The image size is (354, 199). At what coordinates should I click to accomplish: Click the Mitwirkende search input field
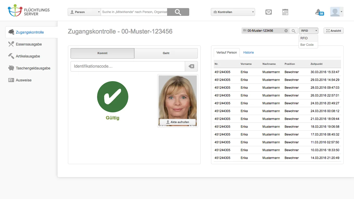click(134, 12)
